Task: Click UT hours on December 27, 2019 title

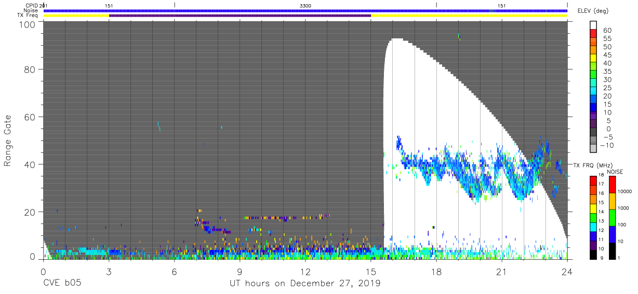Action: [x=305, y=284]
